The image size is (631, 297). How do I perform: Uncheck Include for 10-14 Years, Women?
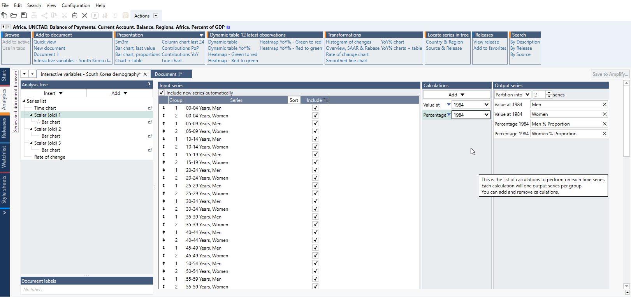tap(315, 147)
